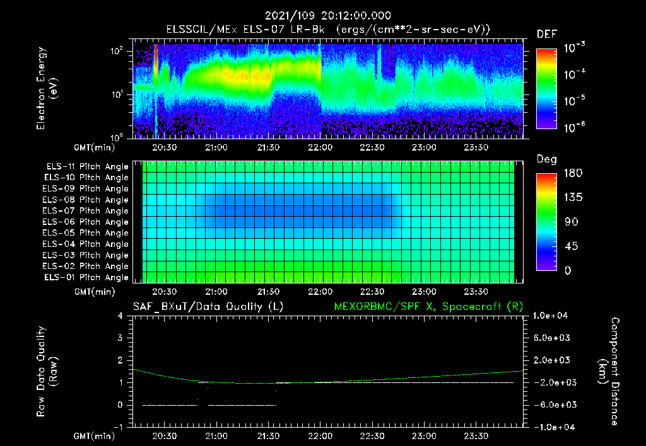
Task: Click the ELS-02 Pitch Angle row label
Action: (85, 266)
